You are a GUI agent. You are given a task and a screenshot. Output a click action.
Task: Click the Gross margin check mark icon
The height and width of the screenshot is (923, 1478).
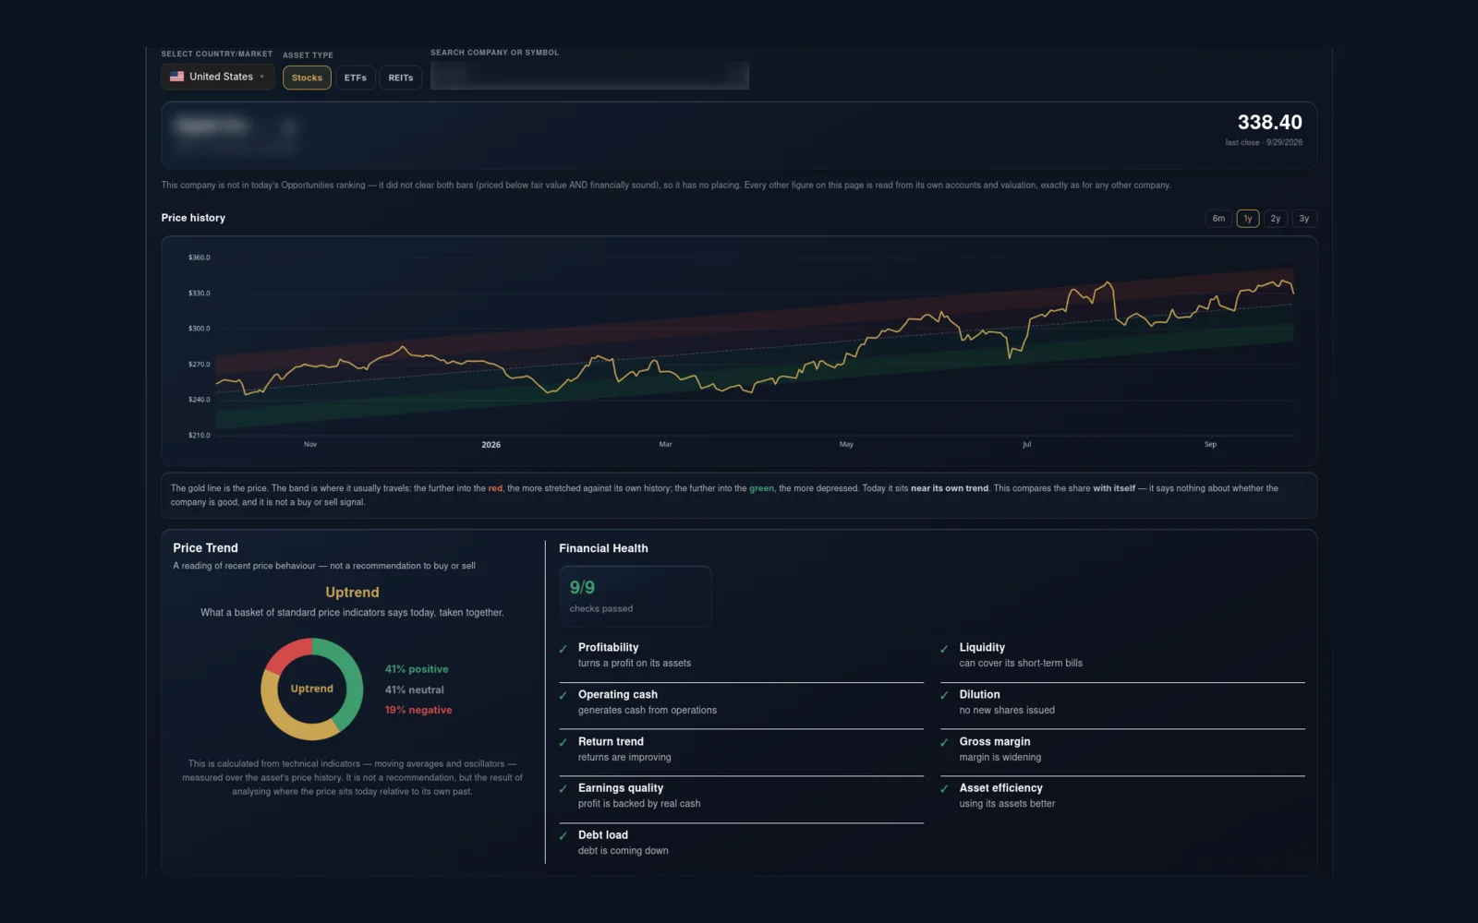tap(944, 743)
